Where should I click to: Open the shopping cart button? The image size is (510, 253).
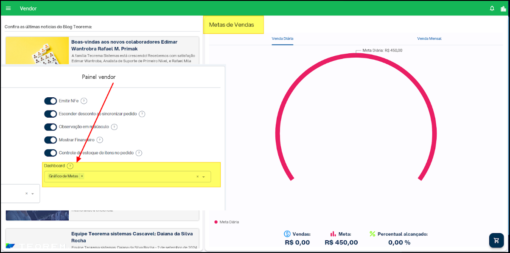click(496, 240)
